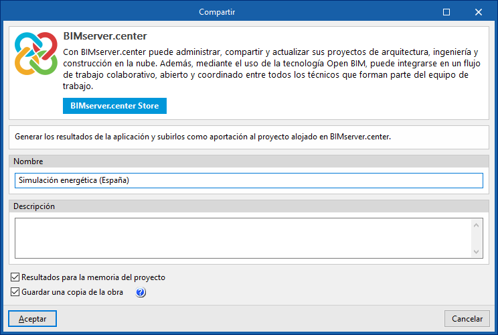The image size is (498, 335).
Task: Click the BIMserver.center logo icon
Action: click(x=36, y=54)
